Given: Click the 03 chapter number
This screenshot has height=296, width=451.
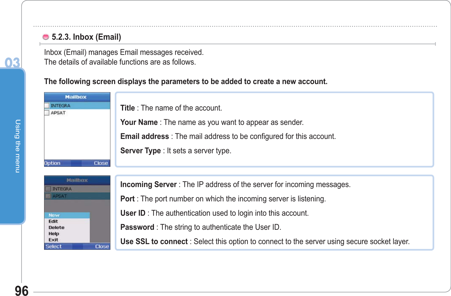Looking at the screenshot, I should (12, 63).
